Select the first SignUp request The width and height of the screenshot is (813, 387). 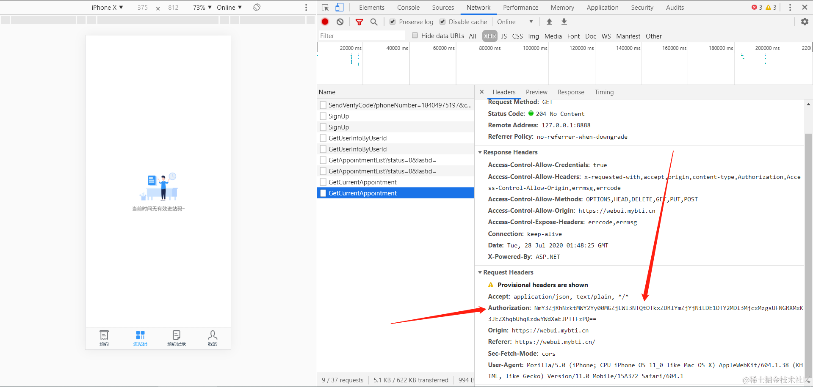(x=395, y=116)
